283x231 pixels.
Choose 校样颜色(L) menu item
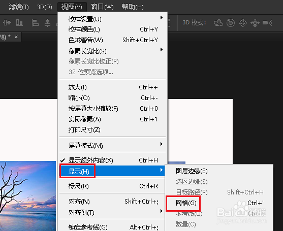[113, 29]
